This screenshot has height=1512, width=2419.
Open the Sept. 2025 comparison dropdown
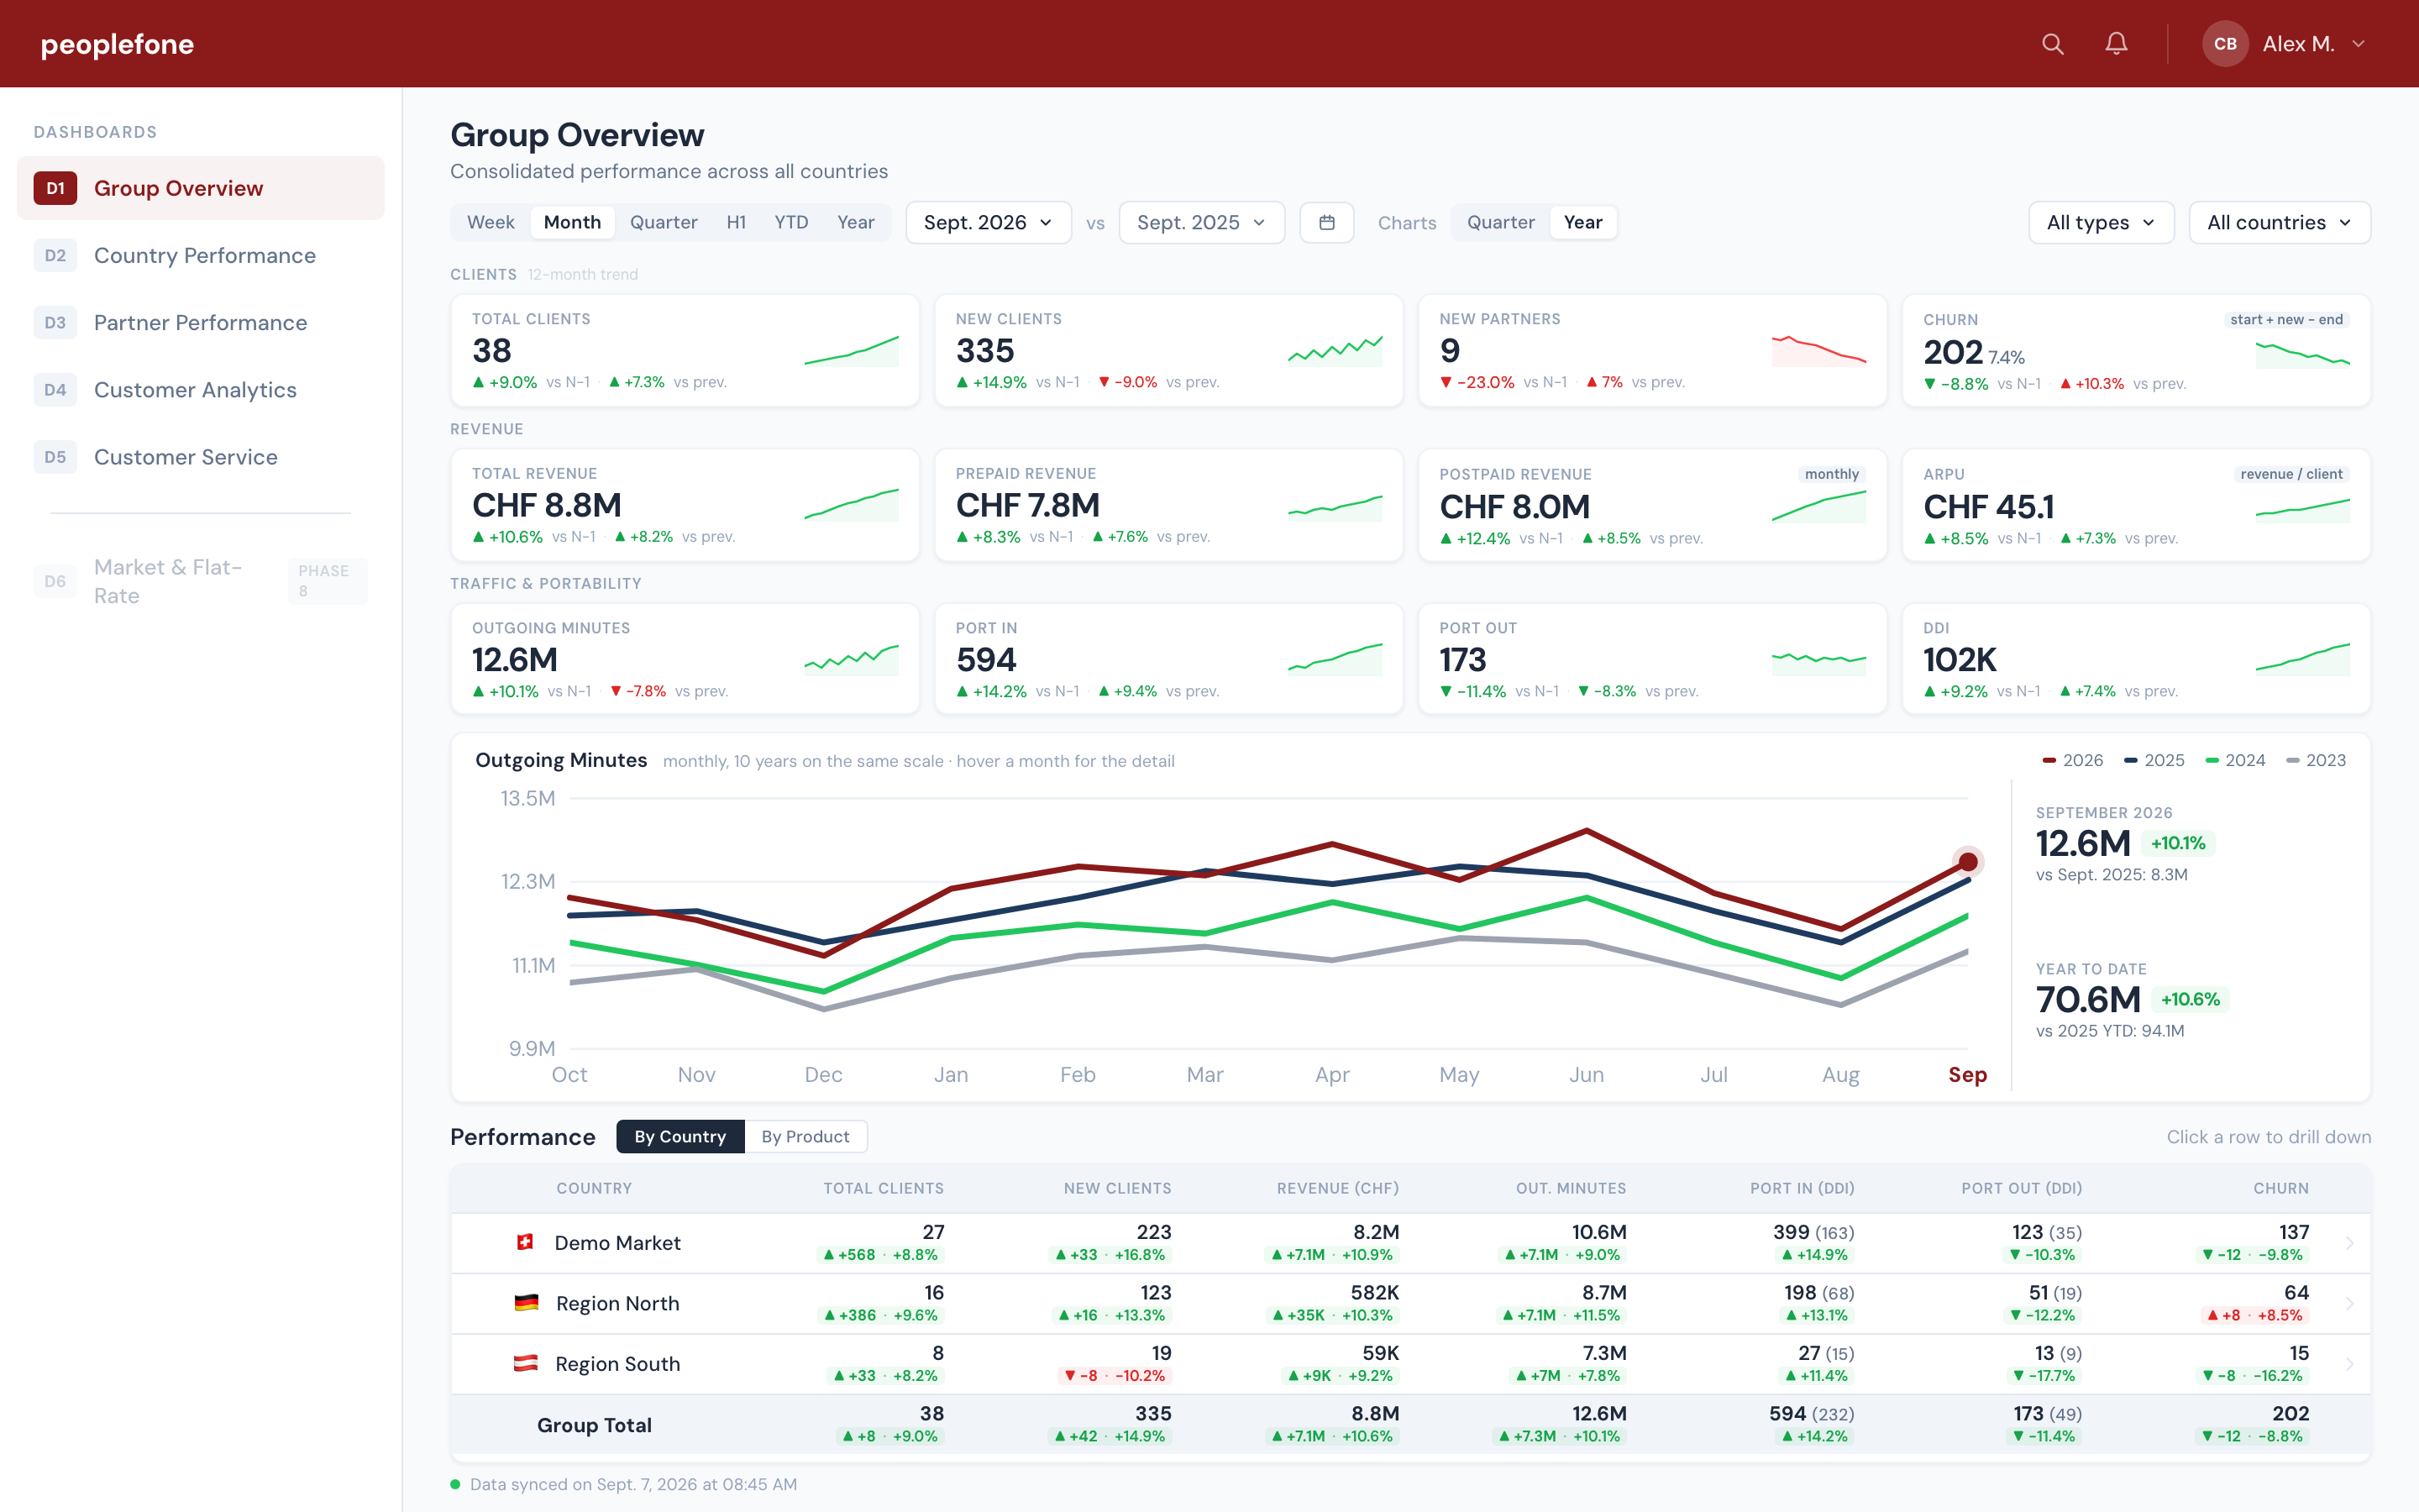click(1201, 222)
